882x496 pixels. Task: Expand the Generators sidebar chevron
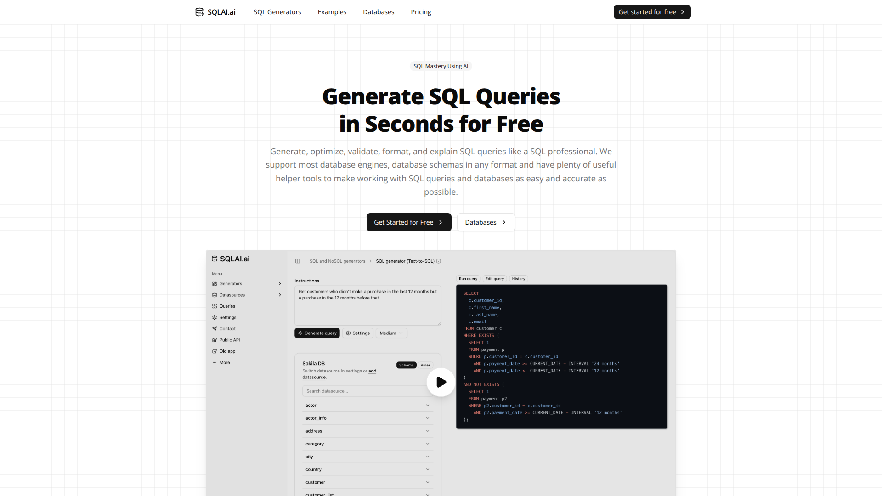(280, 284)
